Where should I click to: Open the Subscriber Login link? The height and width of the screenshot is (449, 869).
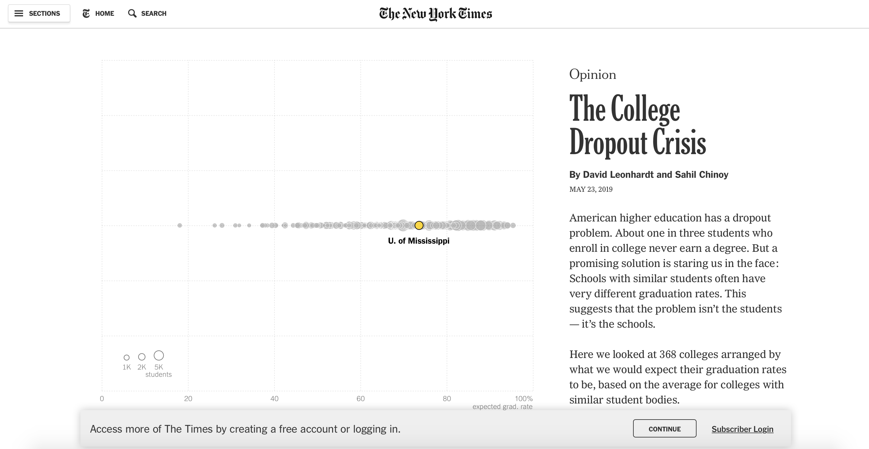[x=742, y=429]
